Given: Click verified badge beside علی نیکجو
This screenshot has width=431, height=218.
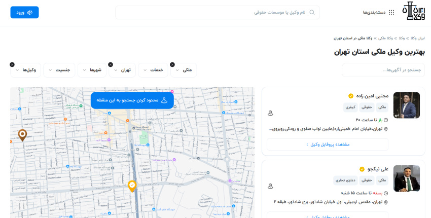Looking at the screenshot, I should click(362, 169).
